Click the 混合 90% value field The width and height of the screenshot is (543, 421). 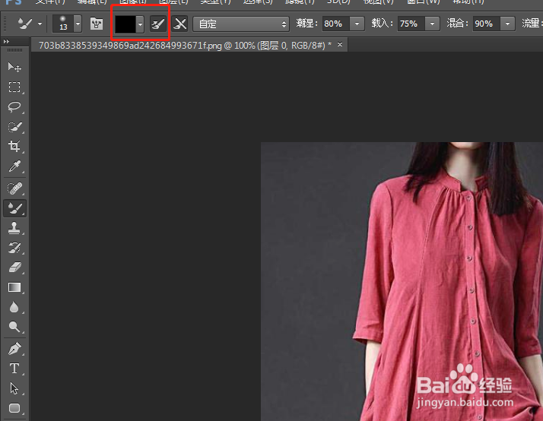coord(487,24)
